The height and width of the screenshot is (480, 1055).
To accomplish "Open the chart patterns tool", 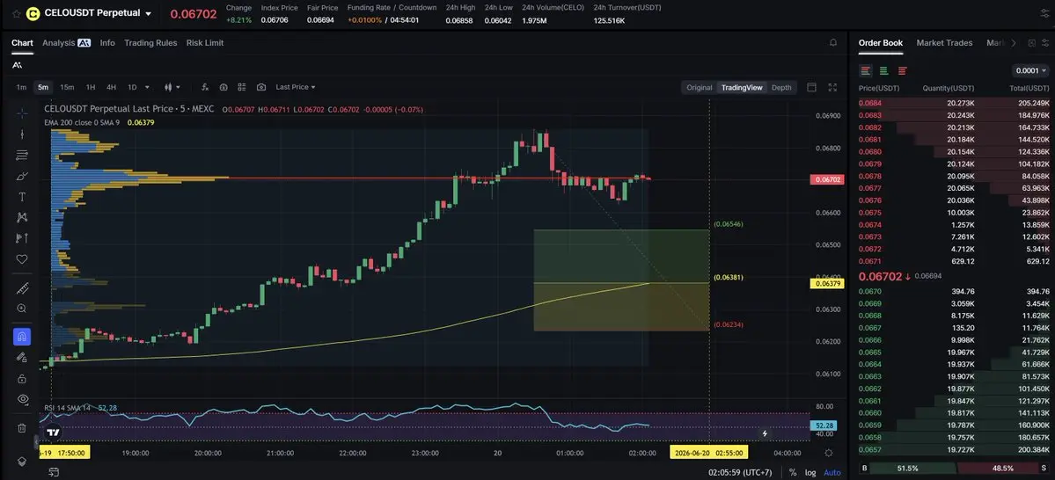I will (21, 217).
